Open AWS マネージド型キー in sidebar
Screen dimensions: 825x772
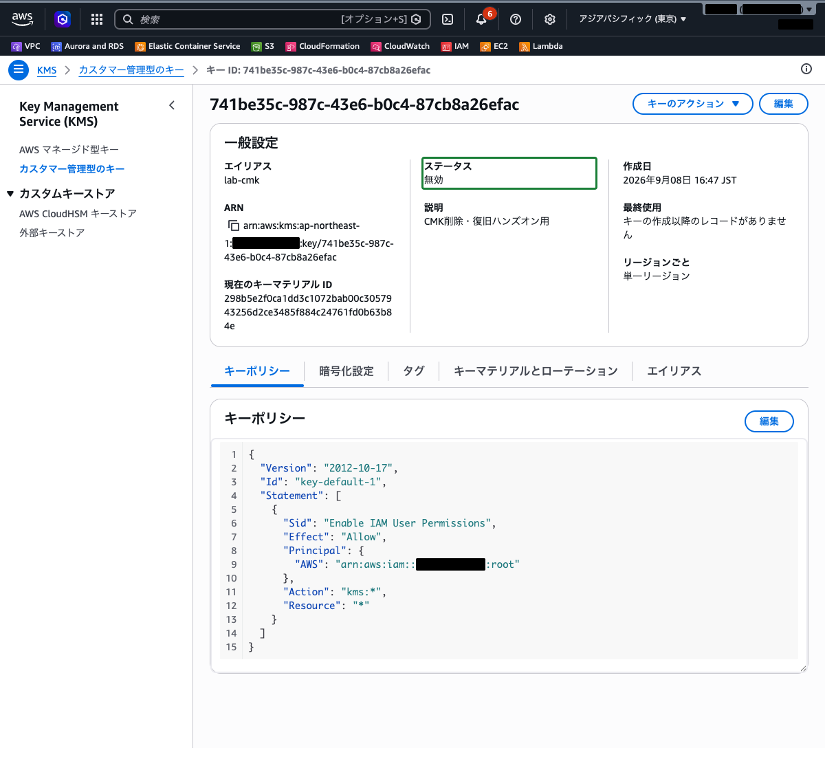pyautogui.click(x=69, y=149)
